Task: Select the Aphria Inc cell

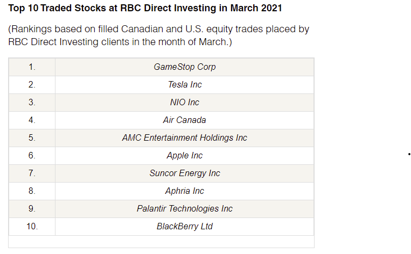Action: 185,191
